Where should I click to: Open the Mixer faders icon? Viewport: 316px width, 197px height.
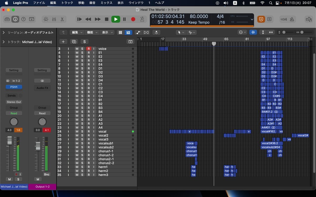click(x=54, y=19)
